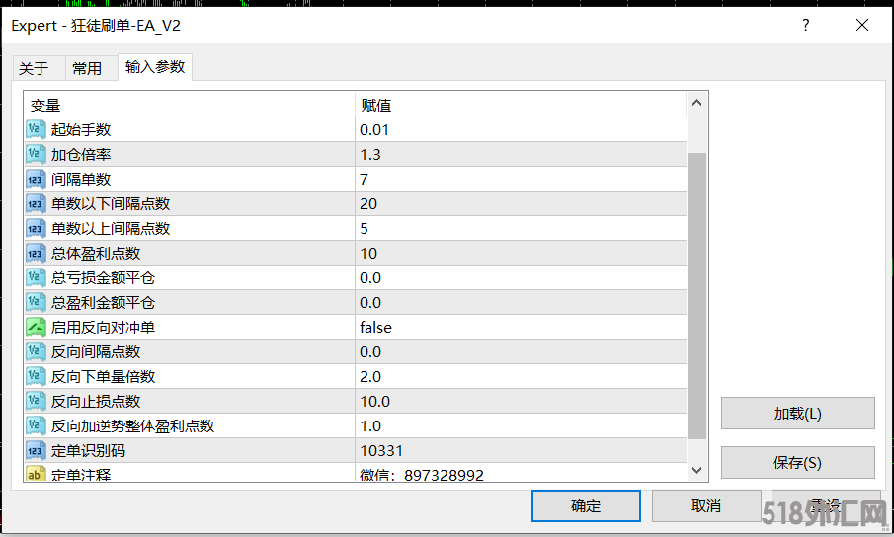Click the icon beside 加仓倍率
Viewport: 894px width, 537px height.
coord(36,154)
